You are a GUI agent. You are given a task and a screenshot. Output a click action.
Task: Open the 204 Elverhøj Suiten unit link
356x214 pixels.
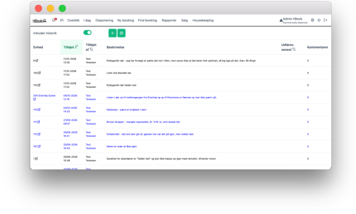[44, 96]
